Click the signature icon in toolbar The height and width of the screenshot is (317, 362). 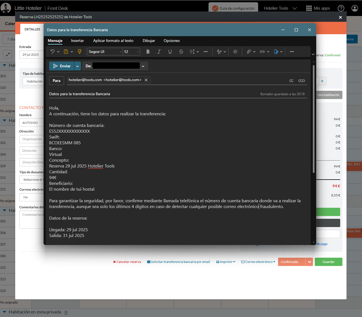(x=276, y=52)
